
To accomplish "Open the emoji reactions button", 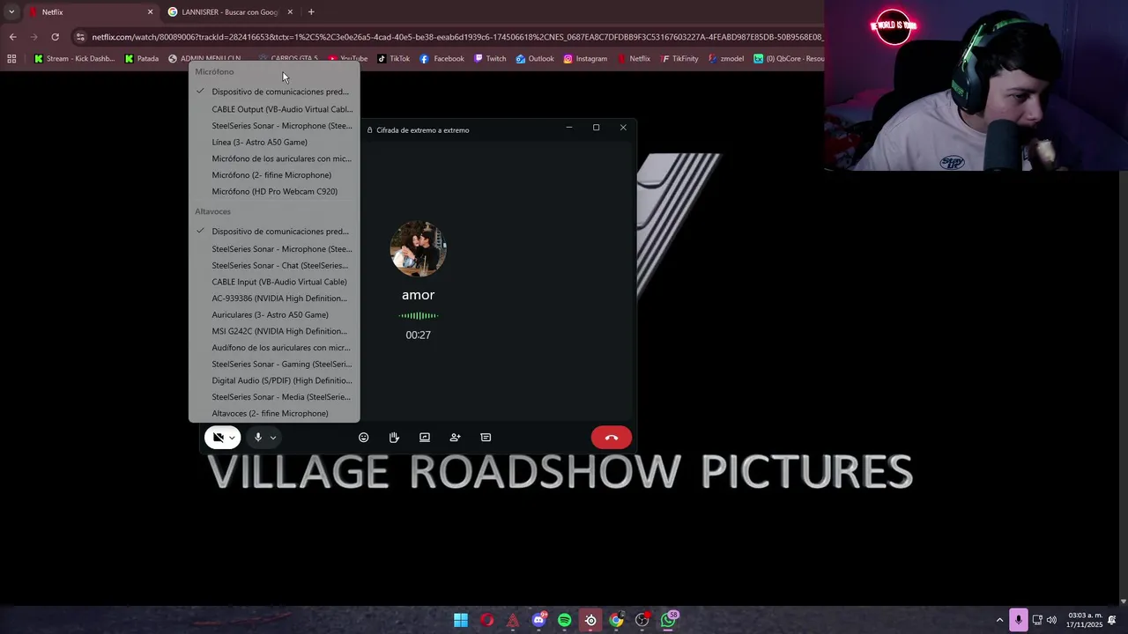I will 363,438.
